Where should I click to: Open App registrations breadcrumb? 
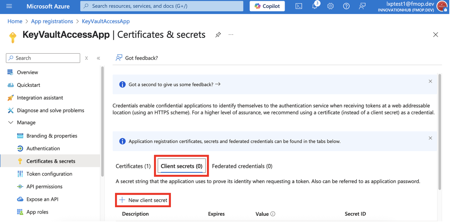[52, 21]
